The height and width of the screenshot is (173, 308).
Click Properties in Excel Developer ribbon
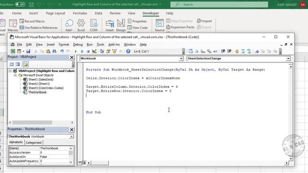137,21
